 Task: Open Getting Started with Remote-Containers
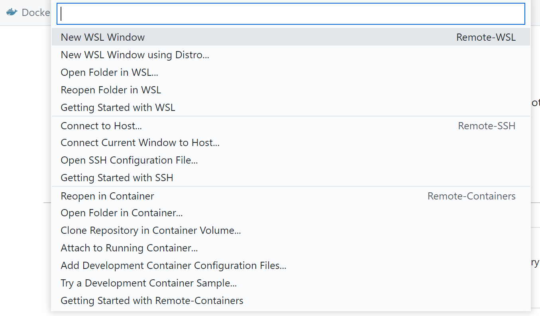(291, 300)
